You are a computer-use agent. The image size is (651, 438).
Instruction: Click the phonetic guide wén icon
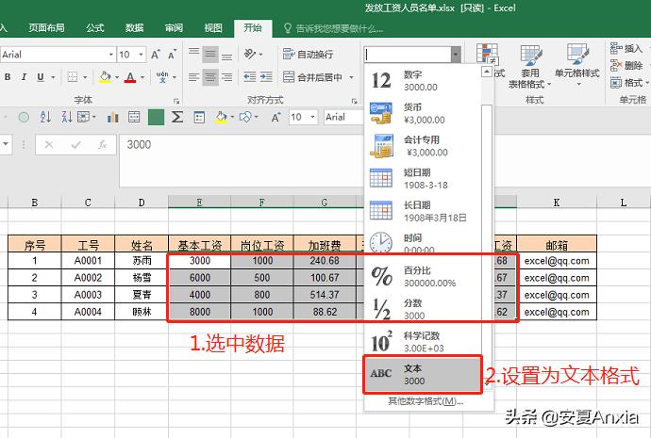click(x=162, y=77)
